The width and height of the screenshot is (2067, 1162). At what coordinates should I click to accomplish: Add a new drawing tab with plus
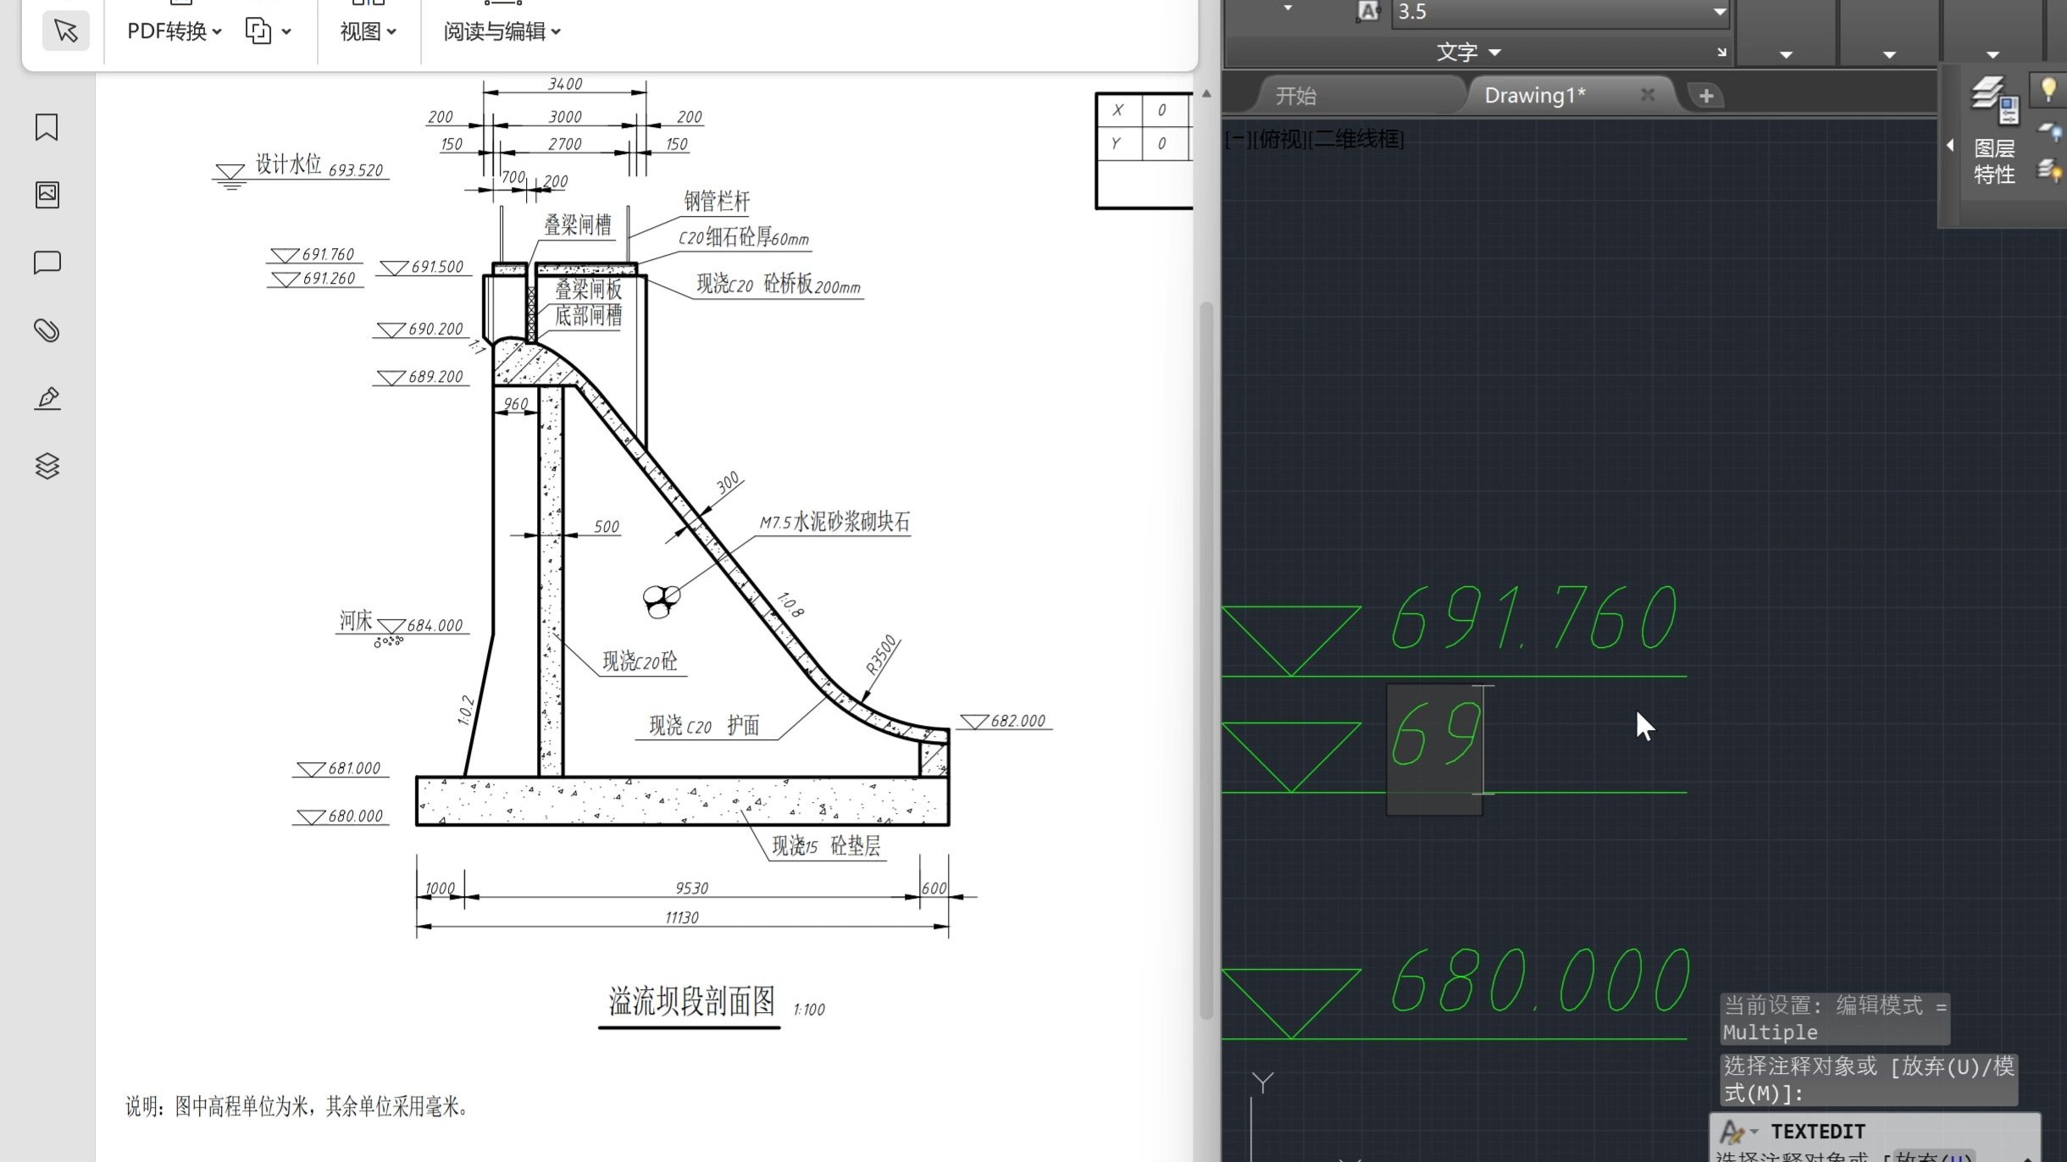point(1706,96)
